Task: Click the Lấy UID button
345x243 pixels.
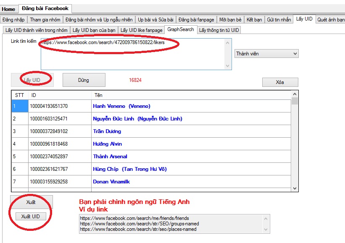Action: (x=32, y=80)
